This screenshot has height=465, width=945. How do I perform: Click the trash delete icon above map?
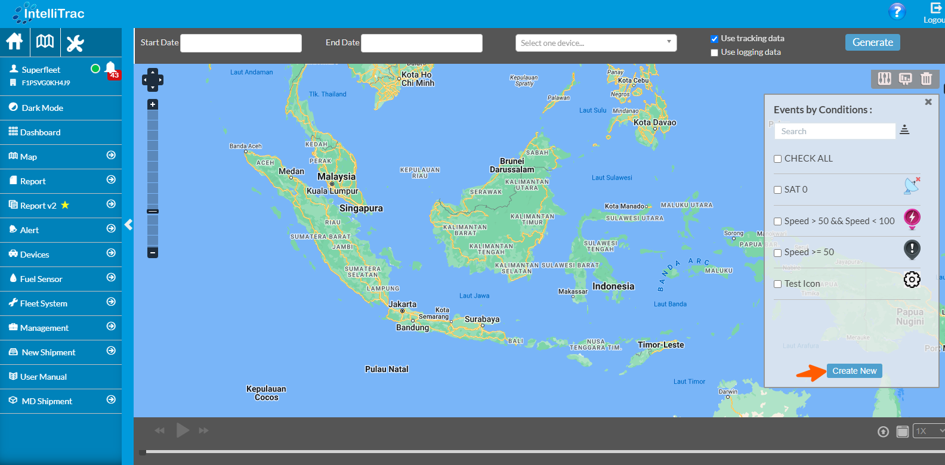point(926,79)
